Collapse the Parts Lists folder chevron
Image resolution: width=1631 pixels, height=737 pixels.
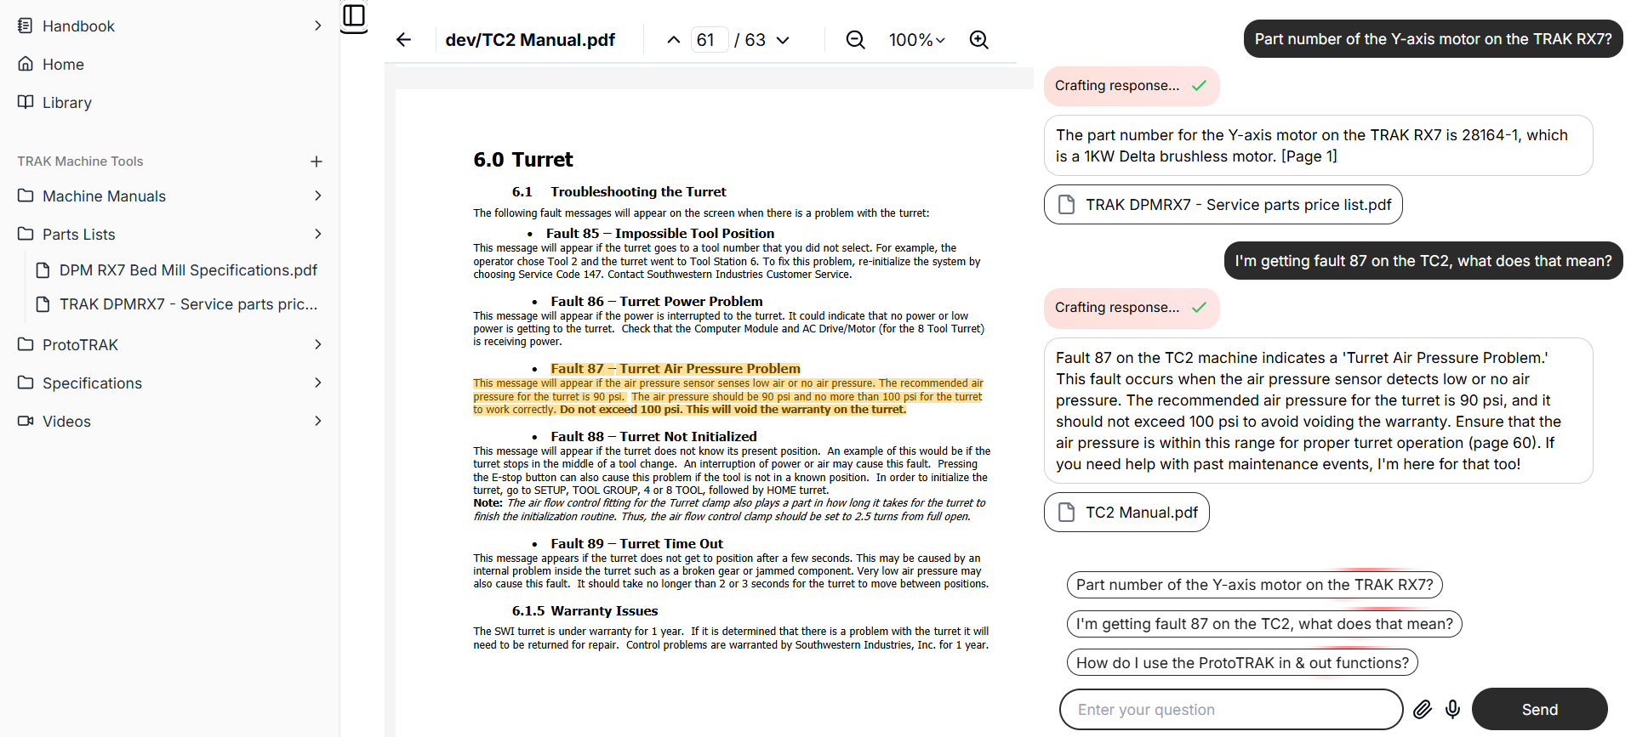point(317,234)
